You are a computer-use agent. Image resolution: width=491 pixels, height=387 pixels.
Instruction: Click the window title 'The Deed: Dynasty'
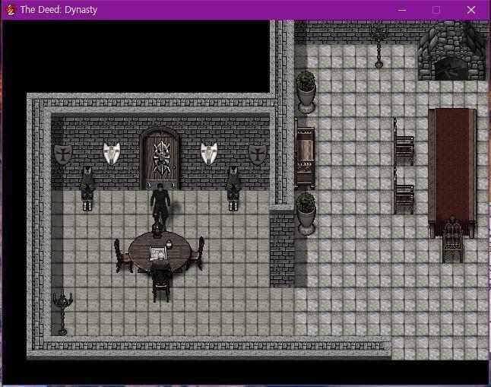pyautogui.click(x=59, y=10)
